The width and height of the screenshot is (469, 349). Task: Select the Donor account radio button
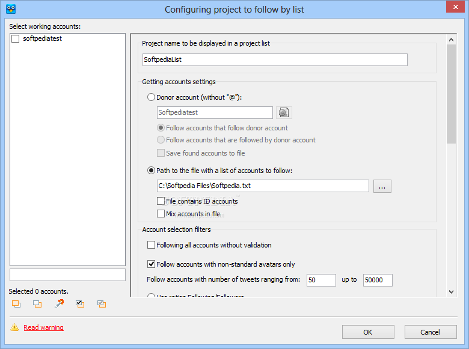coord(151,97)
